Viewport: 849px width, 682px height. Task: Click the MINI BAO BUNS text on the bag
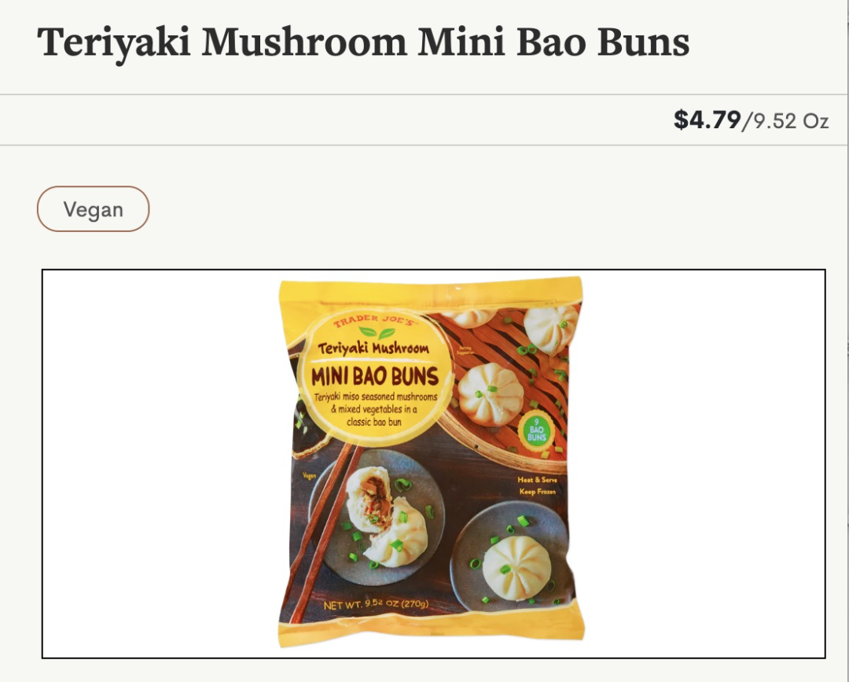point(375,376)
